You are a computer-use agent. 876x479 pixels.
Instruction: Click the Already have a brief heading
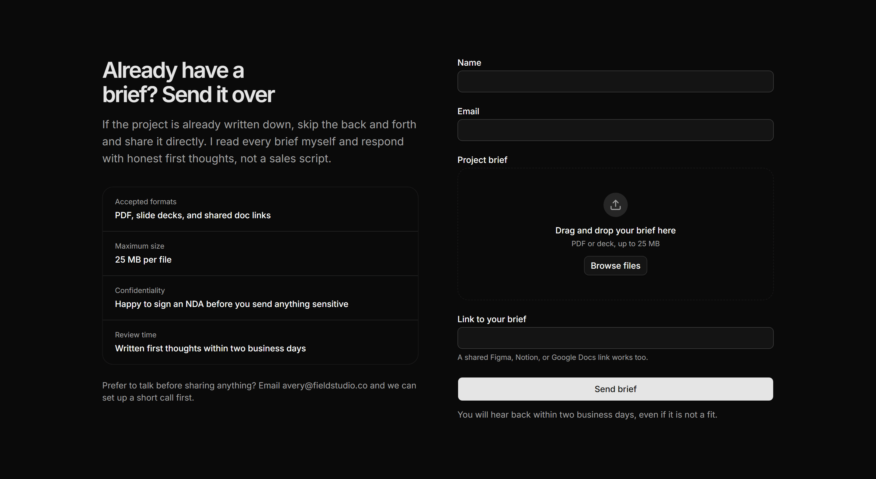tap(188, 82)
